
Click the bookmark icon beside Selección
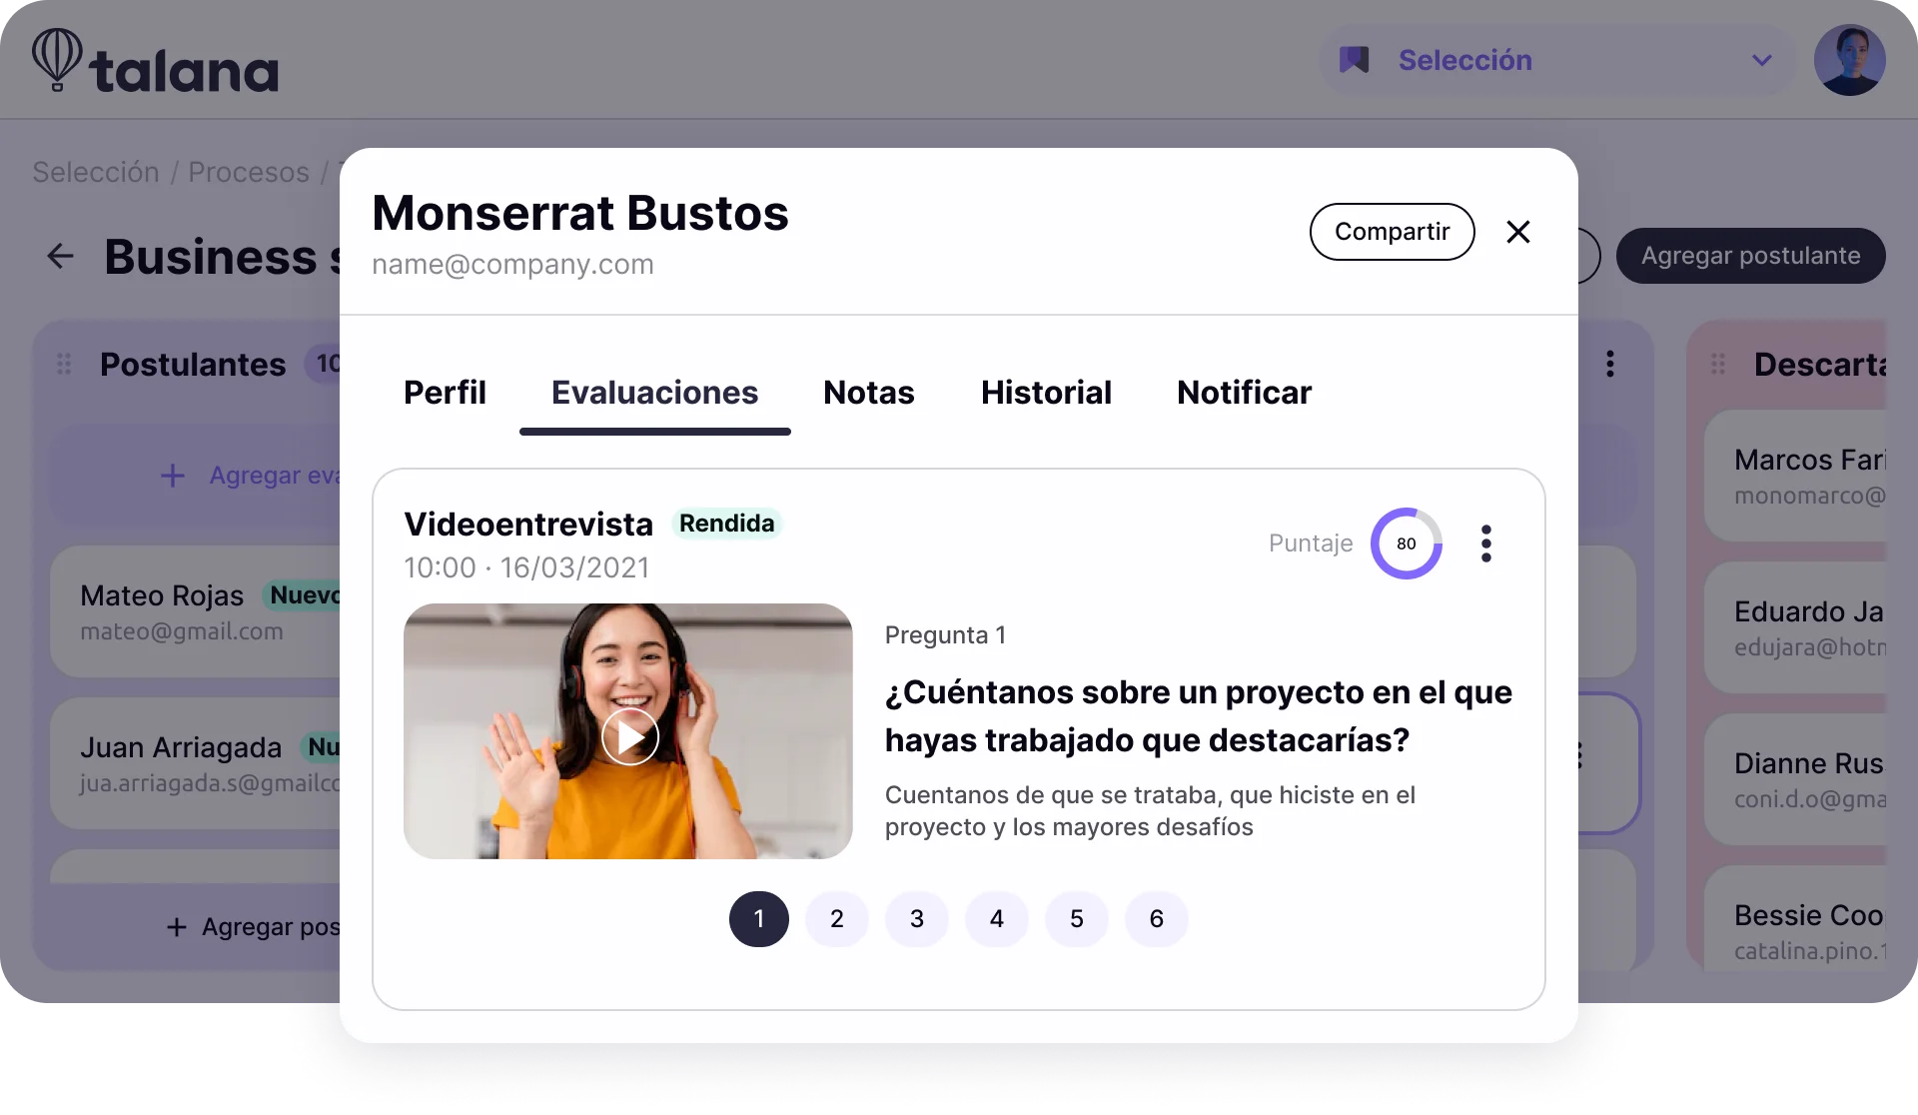pyautogui.click(x=1354, y=60)
